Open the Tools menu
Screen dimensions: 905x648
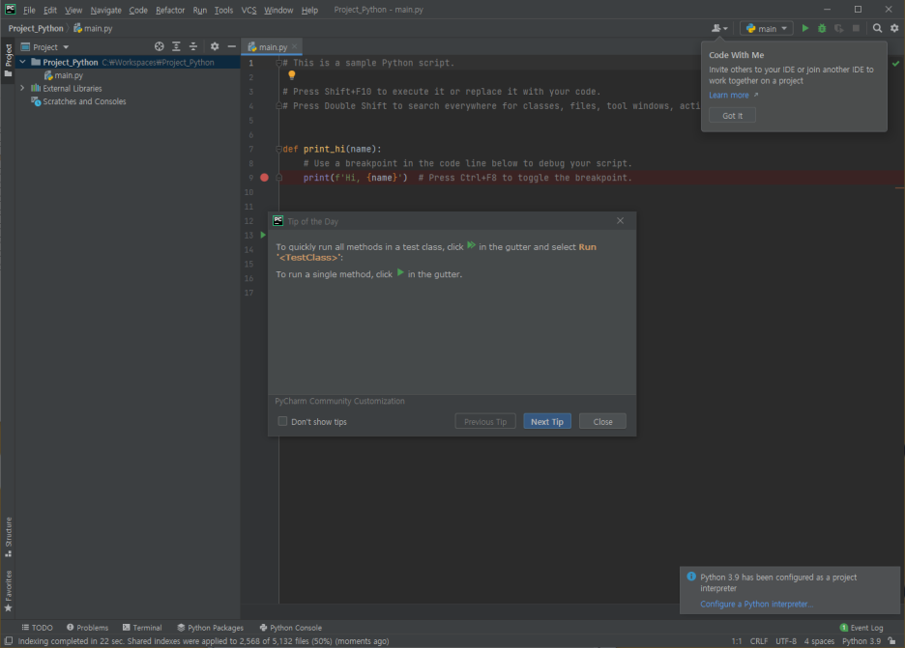coord(223,10)
